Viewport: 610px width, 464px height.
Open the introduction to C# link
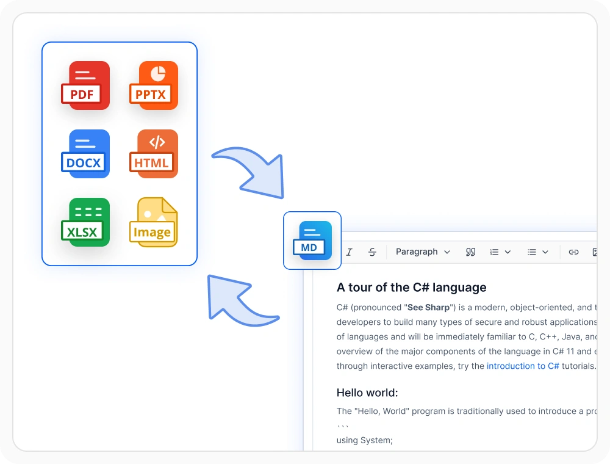click(x=523, y=366)
